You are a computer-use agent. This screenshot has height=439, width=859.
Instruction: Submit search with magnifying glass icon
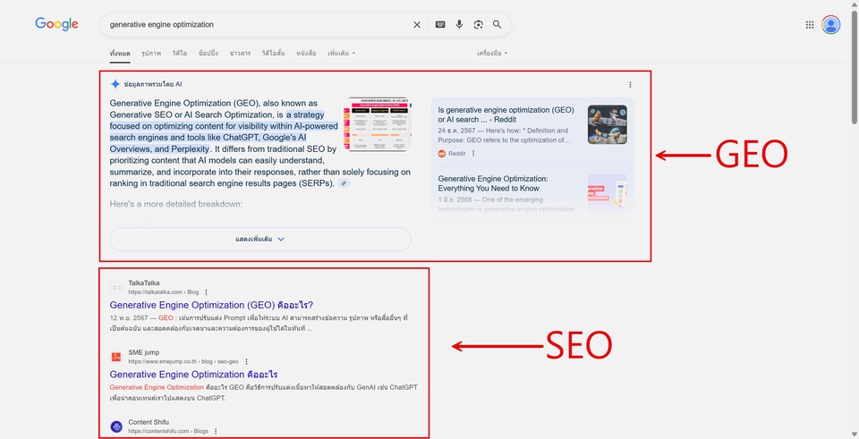pos(497,25)
